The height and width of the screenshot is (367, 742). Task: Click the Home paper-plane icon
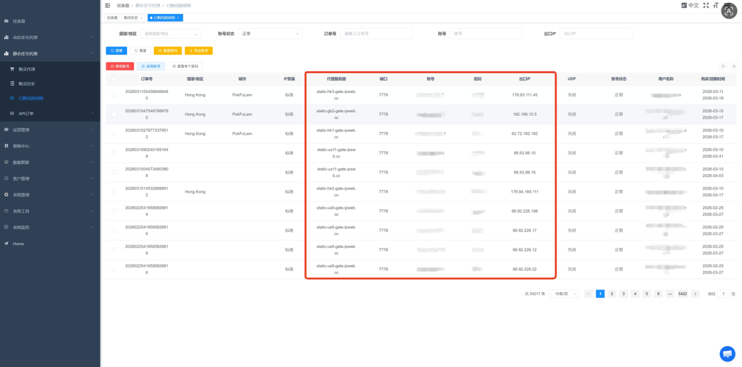(x=6, y=243)
